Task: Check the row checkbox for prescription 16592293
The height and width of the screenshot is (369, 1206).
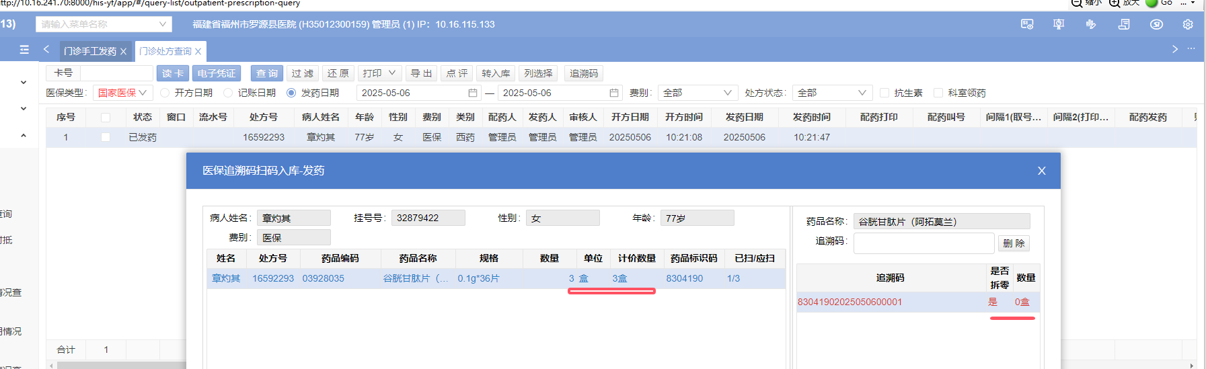Action: (106, 137)
